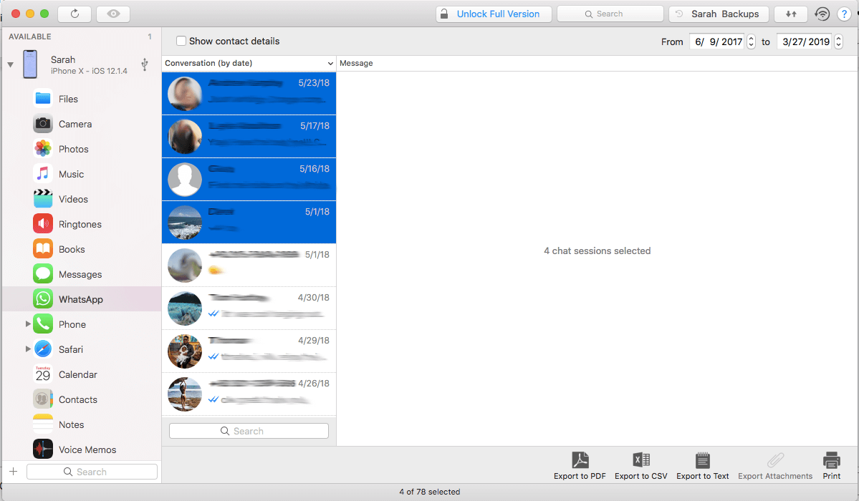Select the conversation dated 4/30/18

click(x=249, y=308)
